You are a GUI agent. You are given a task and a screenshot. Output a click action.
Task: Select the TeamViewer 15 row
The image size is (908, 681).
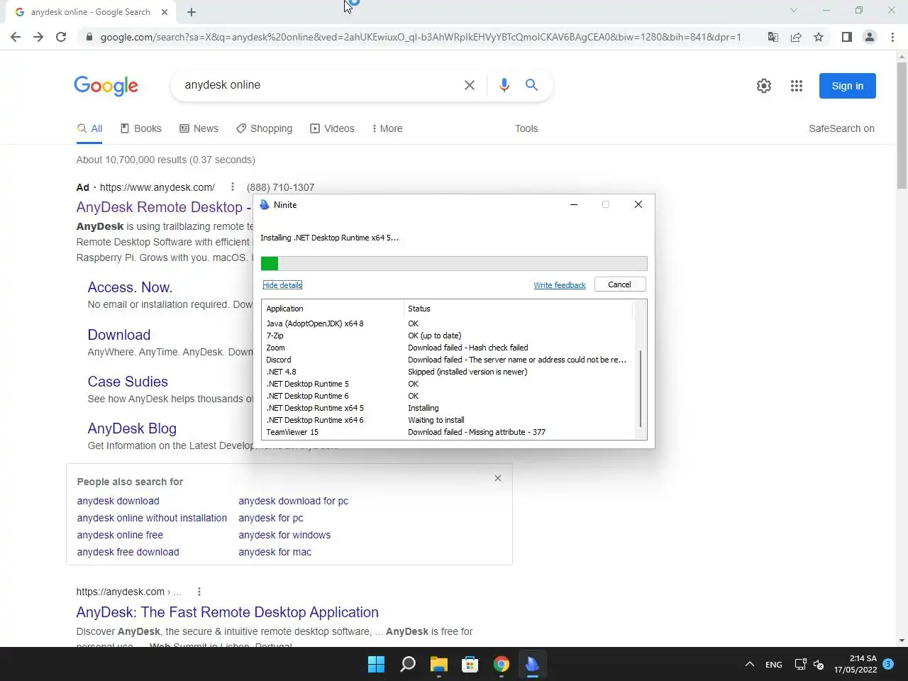coord(448,432)
